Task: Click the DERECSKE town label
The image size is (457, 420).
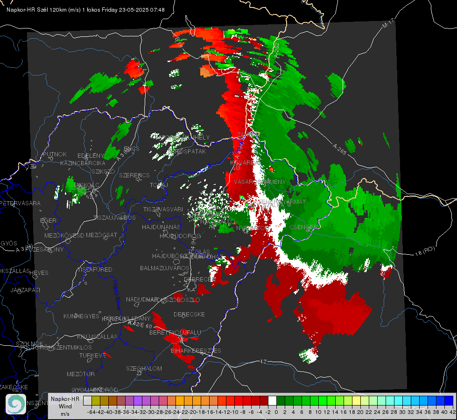Action: [189, 314]
